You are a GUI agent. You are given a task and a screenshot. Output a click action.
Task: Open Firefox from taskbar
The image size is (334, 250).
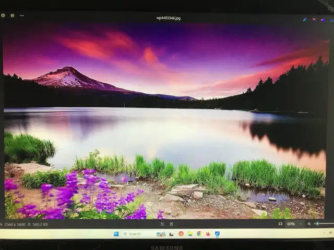[x=208, y=234]
